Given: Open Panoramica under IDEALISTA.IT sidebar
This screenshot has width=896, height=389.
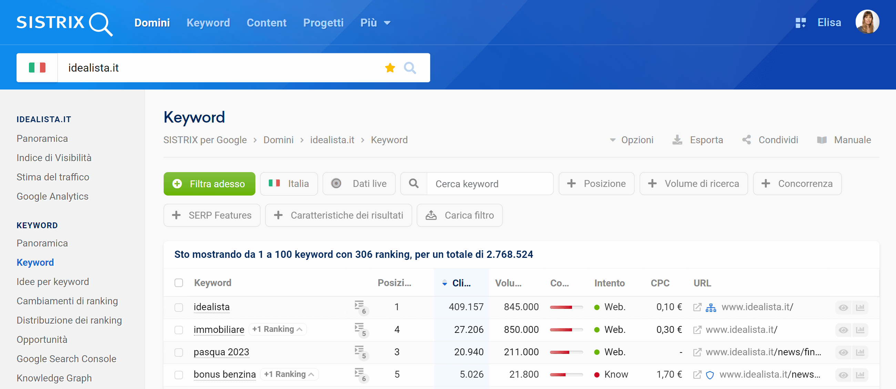Looking at the screenshot, I should pos(42,139).
